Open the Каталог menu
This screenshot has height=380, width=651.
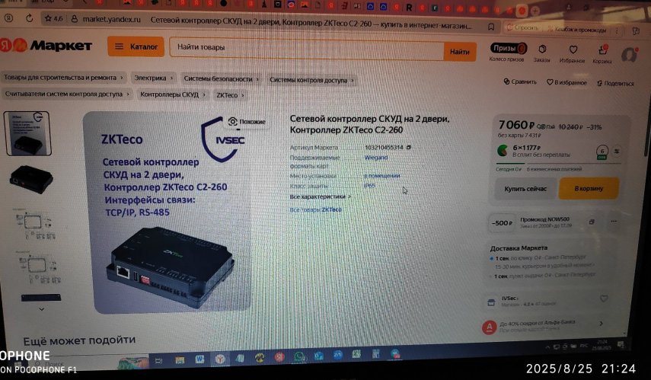(136, 46)
